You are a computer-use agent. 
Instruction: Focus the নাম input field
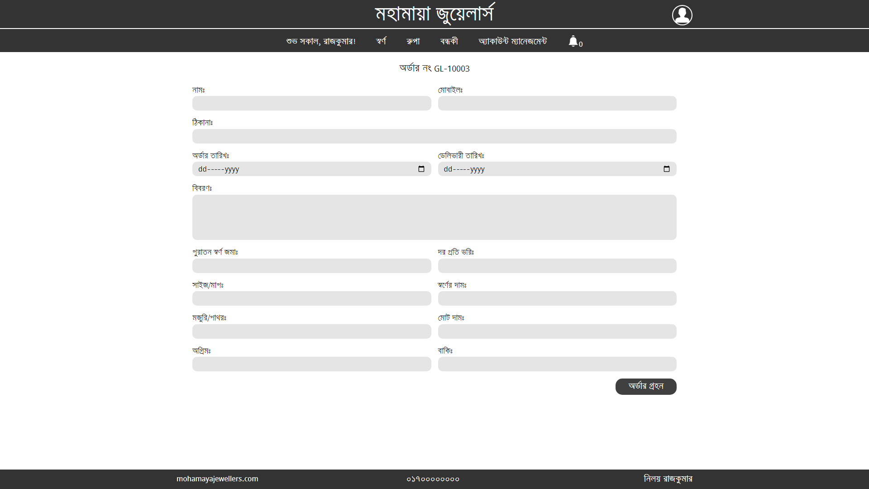coord(311,103)
